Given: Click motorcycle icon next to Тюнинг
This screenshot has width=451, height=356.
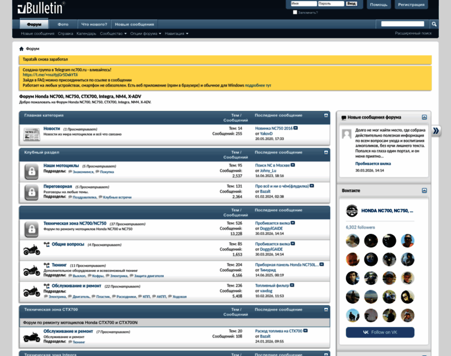Looking at the screenshot, I should (31, 271).
